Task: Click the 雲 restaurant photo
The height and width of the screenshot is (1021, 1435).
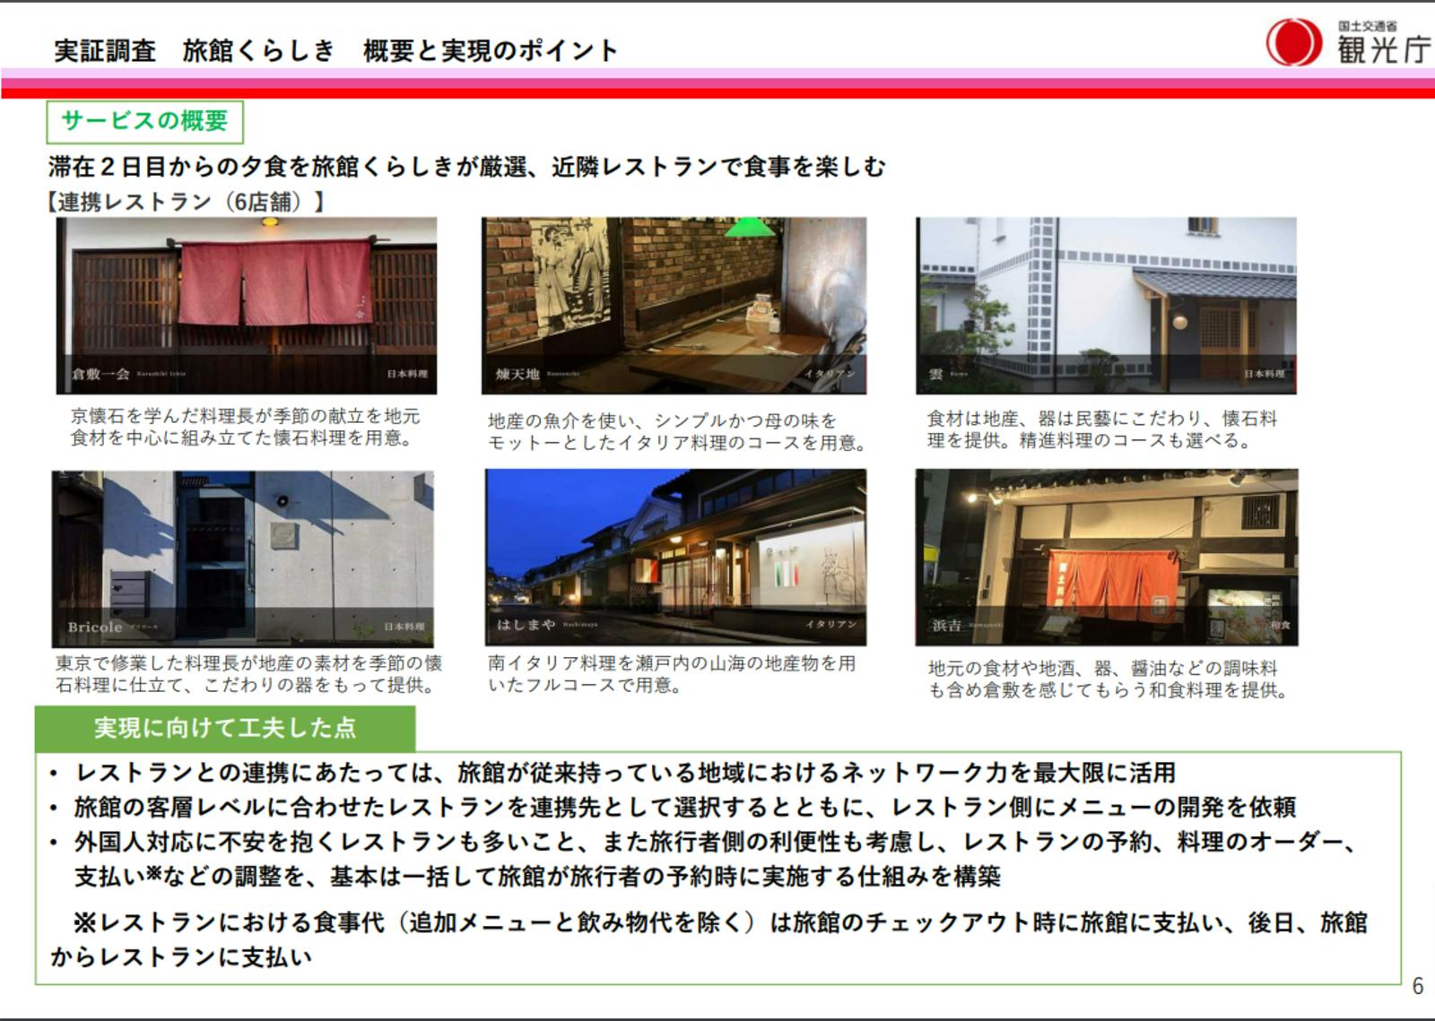Action: 1106,306
